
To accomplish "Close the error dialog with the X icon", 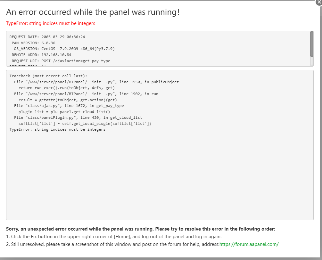I will pos(319,2).
